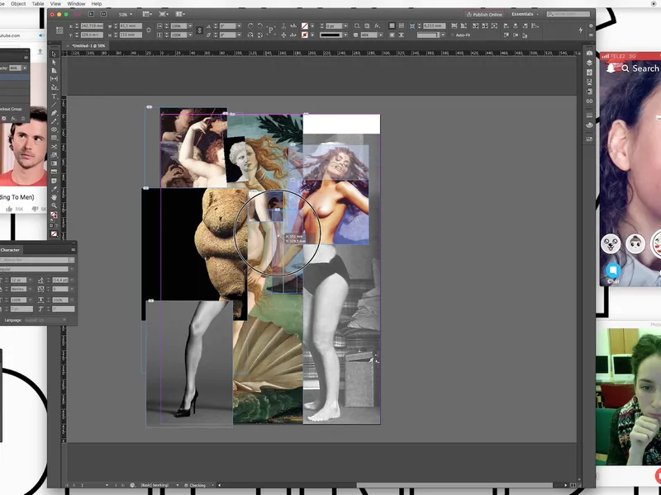This screenshot has width=661, height=495.
Task: Select the Eyedropper tool
Action: 54,189
